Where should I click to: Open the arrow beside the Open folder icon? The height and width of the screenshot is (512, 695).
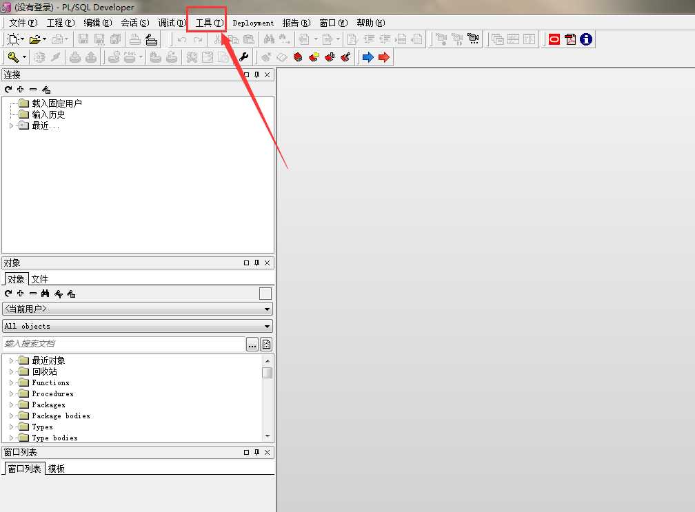pos(44,39)
